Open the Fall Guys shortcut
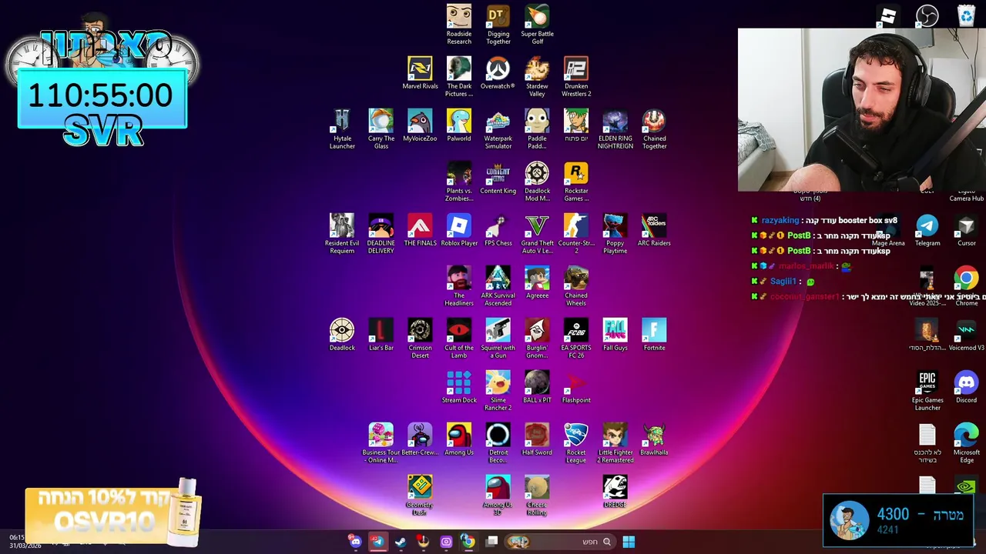986x554 pixels. [x=615, y=335]
